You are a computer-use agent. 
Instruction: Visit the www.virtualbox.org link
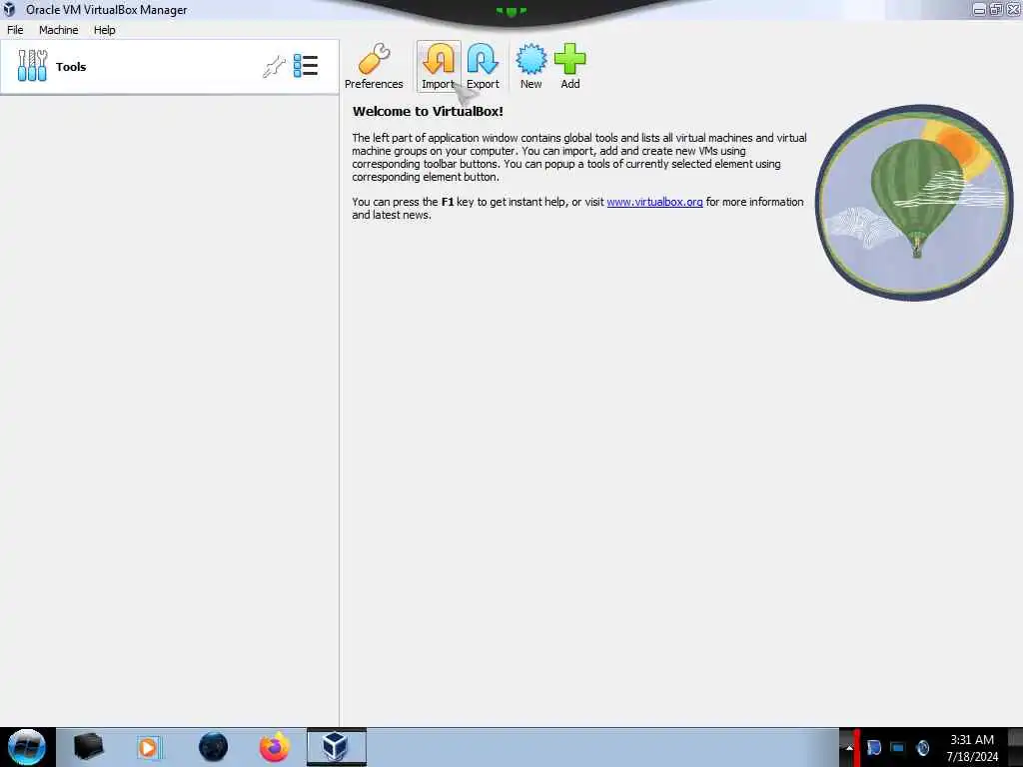pyautogui.click(x=654, y=202)
